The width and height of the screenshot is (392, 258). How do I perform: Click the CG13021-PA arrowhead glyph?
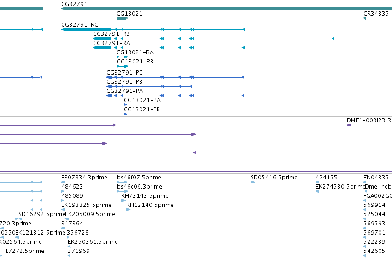125,105
